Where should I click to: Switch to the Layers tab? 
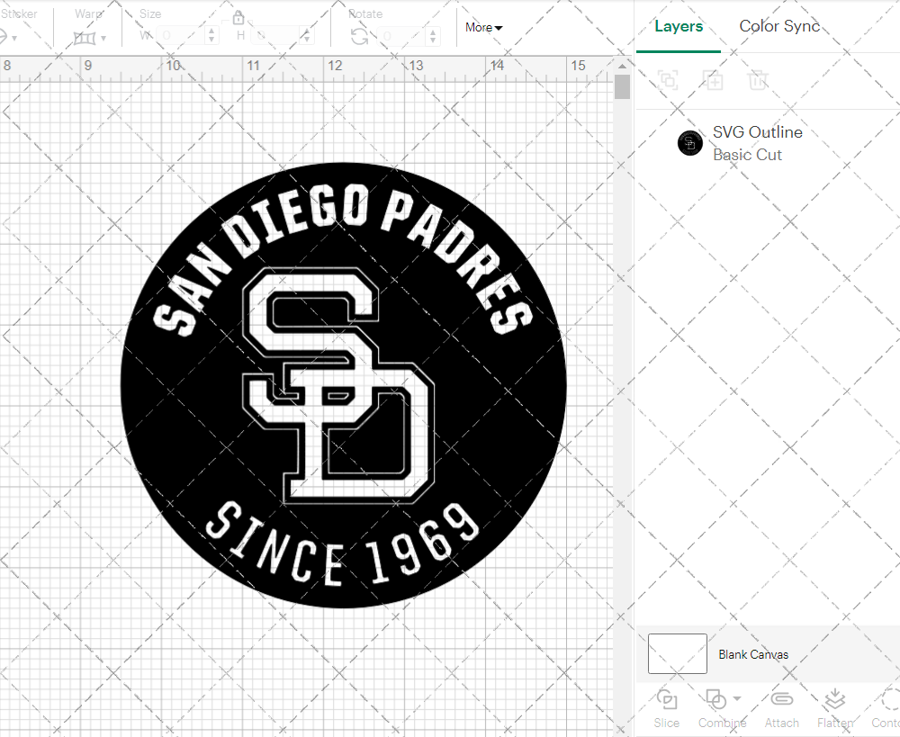point(679,26)
